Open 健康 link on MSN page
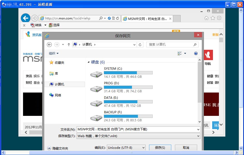This screenshot has width=244, height=155. tap(210, 76)
